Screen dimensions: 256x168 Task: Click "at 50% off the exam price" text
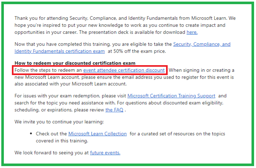coord(137,51)
